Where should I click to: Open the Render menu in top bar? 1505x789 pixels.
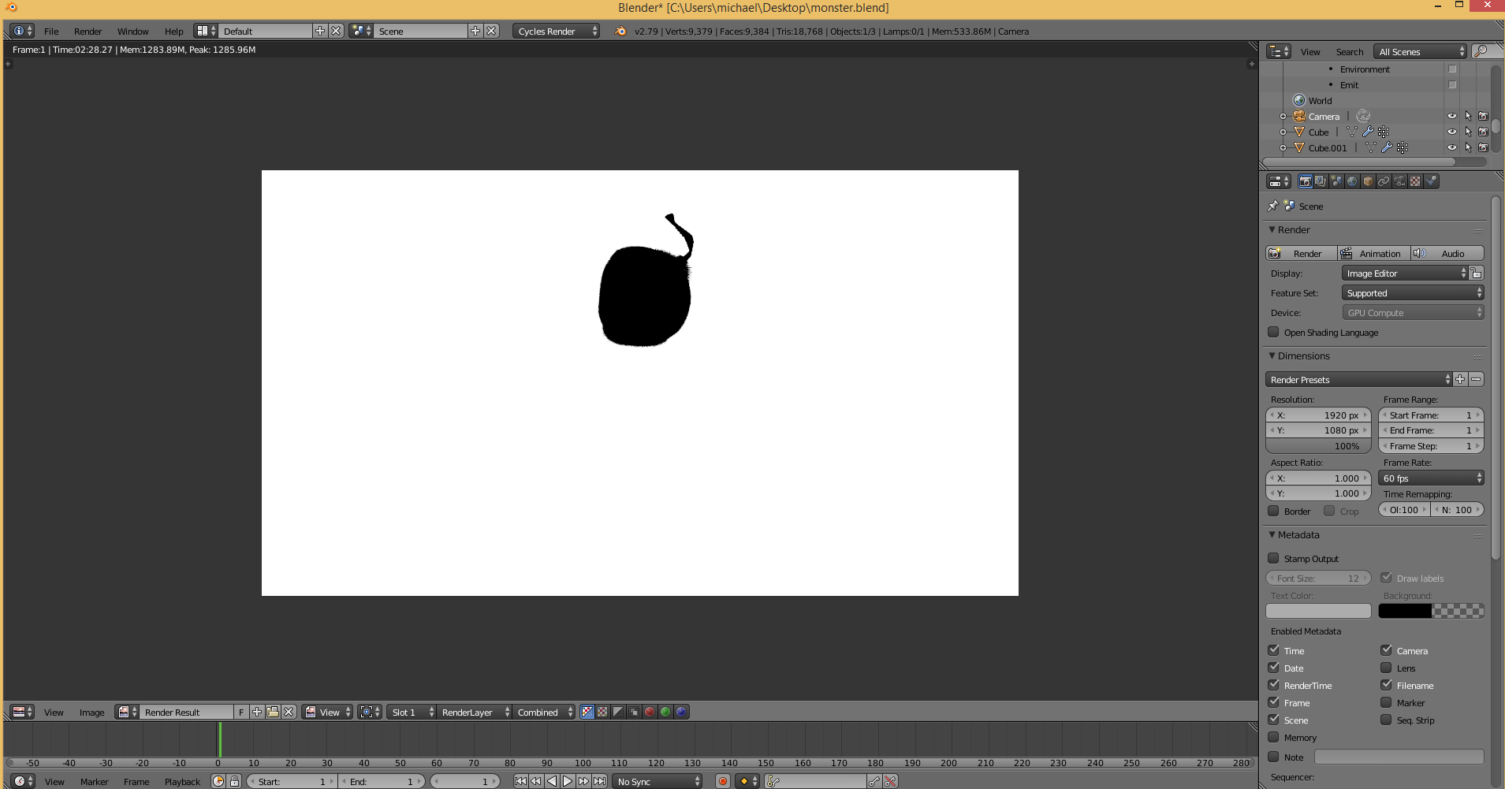coord(88,31)
